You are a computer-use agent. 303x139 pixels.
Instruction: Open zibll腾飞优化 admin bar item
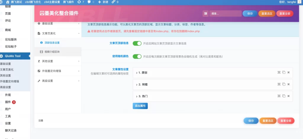[33, 2]
